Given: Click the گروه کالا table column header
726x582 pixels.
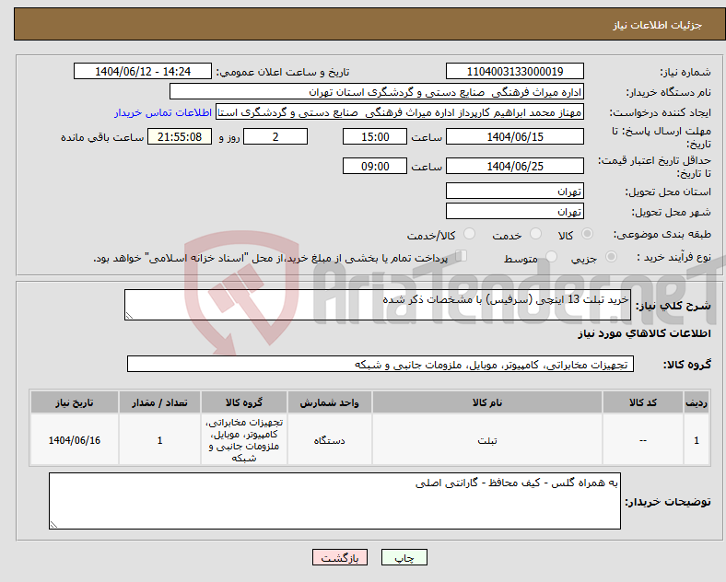Looking at the screenshot, I should (244, 402).
